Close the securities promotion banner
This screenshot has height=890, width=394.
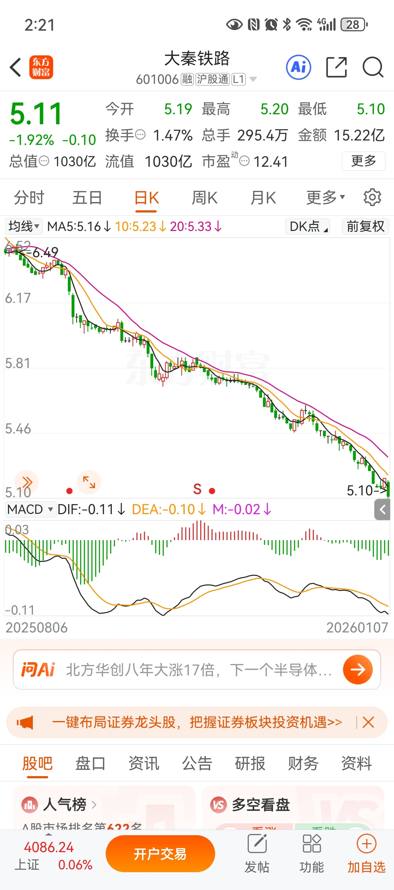point(368,722)
